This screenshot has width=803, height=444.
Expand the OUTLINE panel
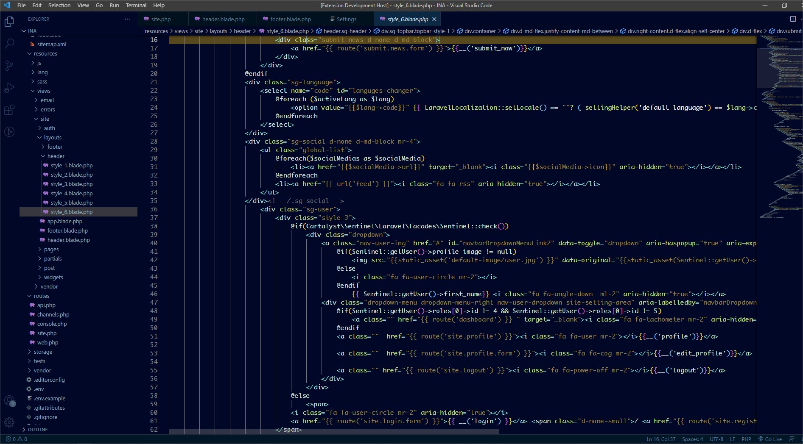(37, 429)
